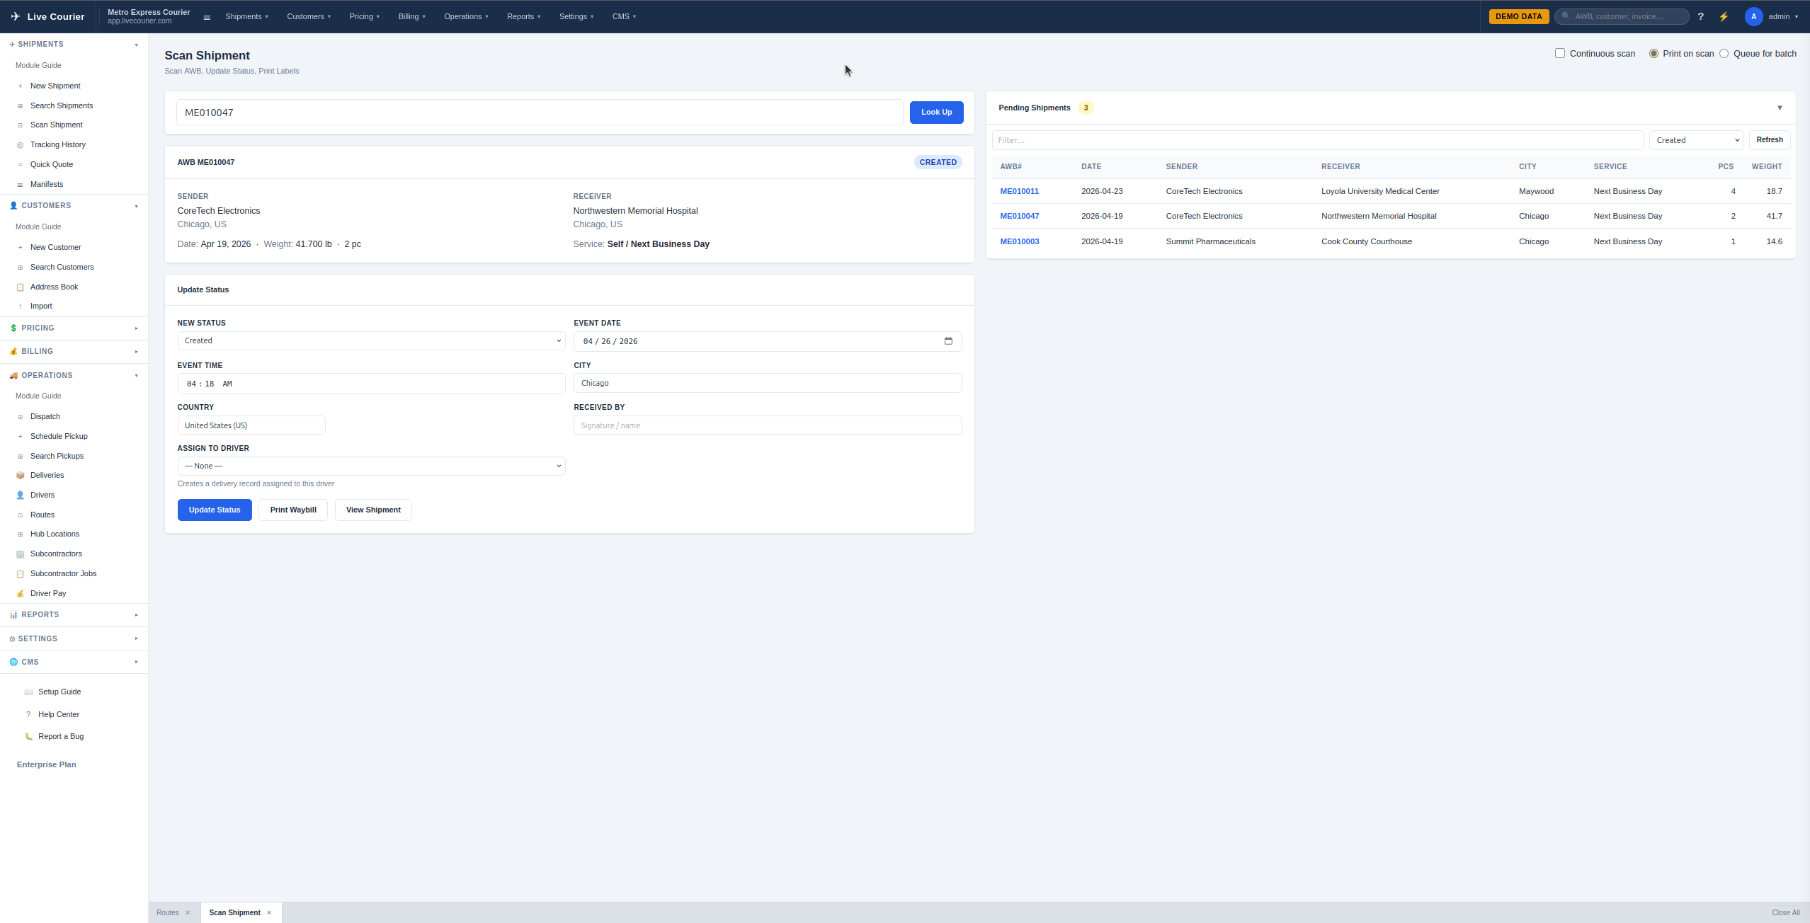The width and height of the screenshot is (1810, 923).
Task: Click the admin avatar icon
Action: coord(1753,16)
